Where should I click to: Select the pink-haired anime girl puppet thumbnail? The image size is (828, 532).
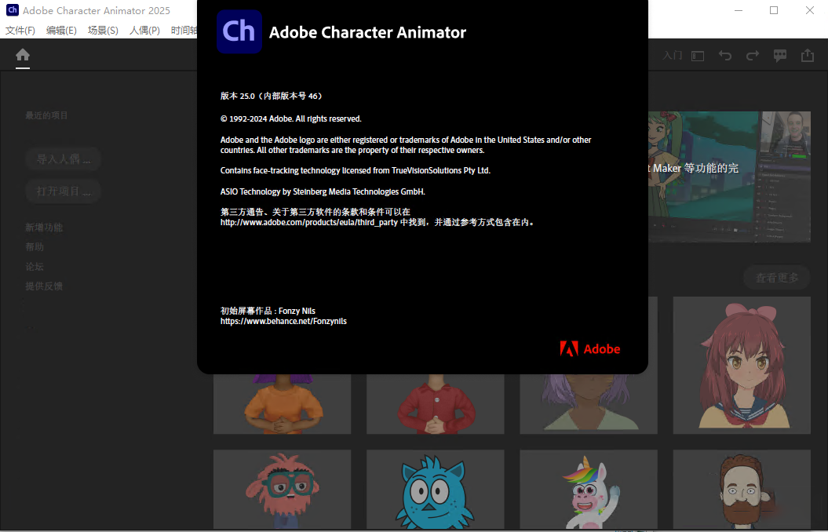tap(742, 365)
